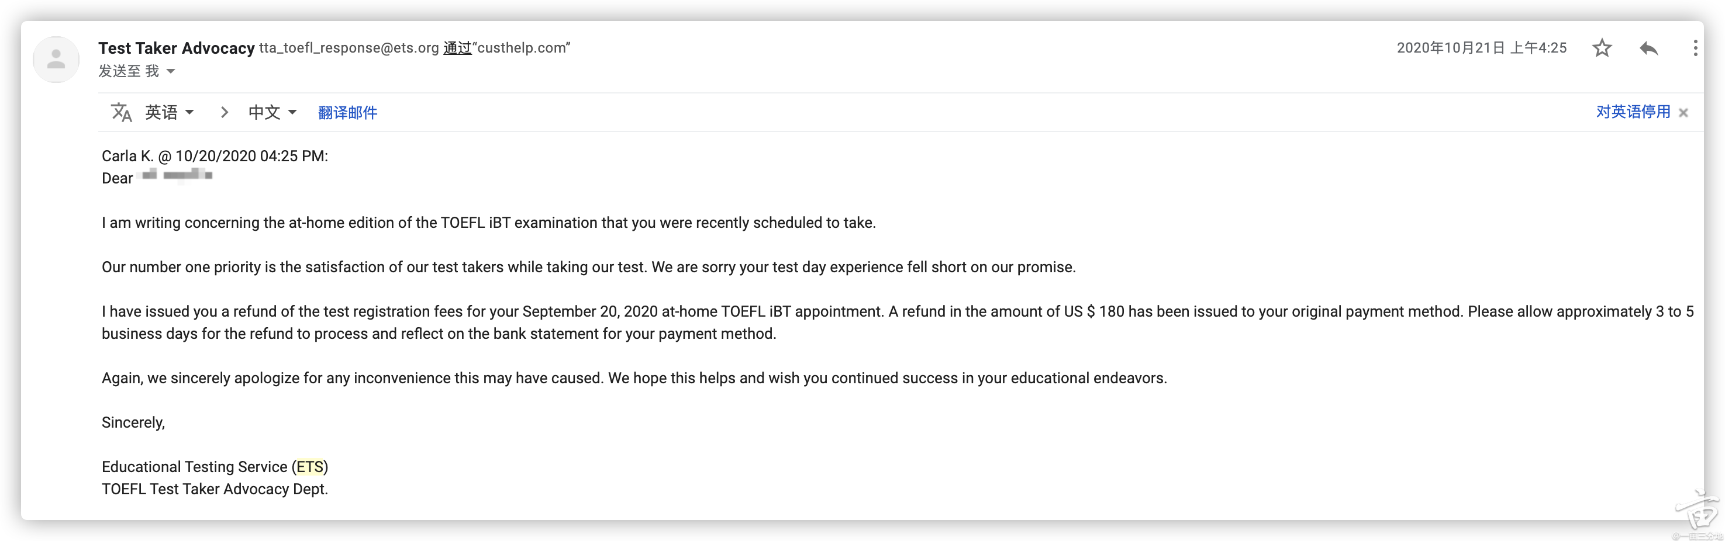Click the sender's gray avatar icon
1725x541 pixels.
56,60
